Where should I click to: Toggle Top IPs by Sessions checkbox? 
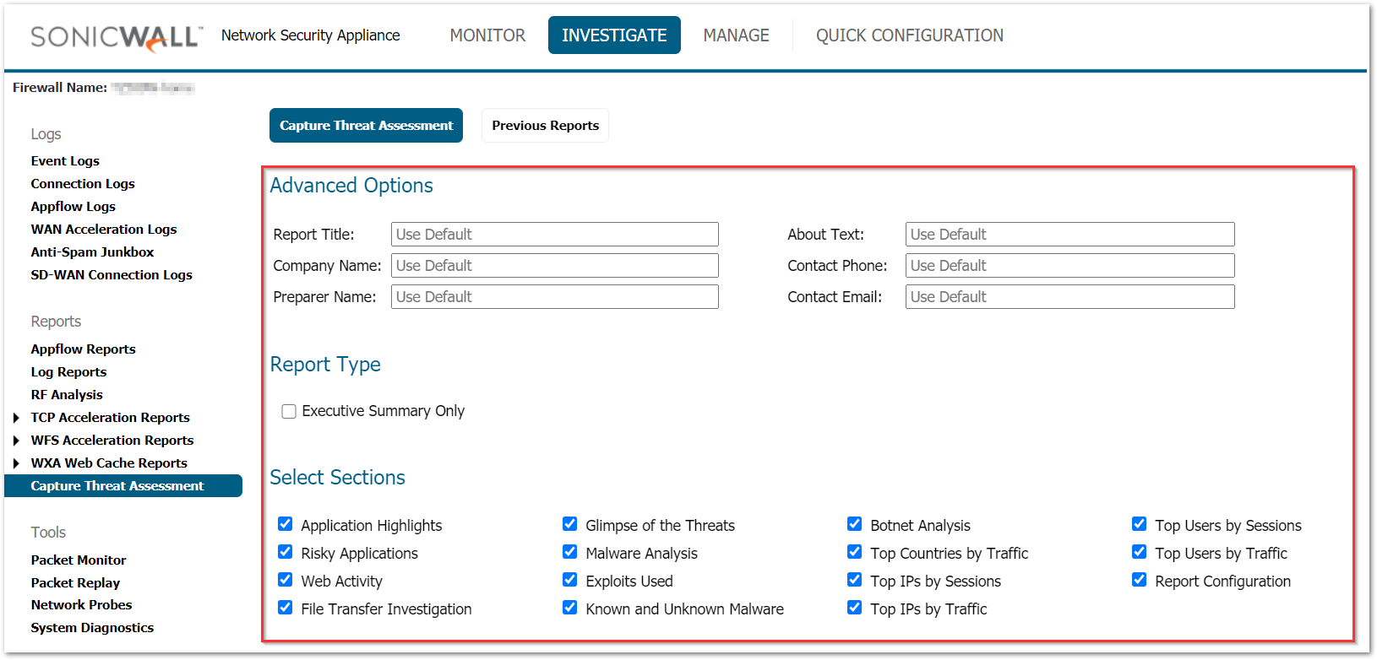(x=855, y=580)
